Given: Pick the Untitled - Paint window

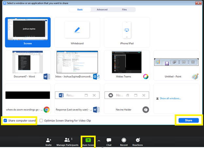Looking at the screenshot, I should tap(176, 65).
